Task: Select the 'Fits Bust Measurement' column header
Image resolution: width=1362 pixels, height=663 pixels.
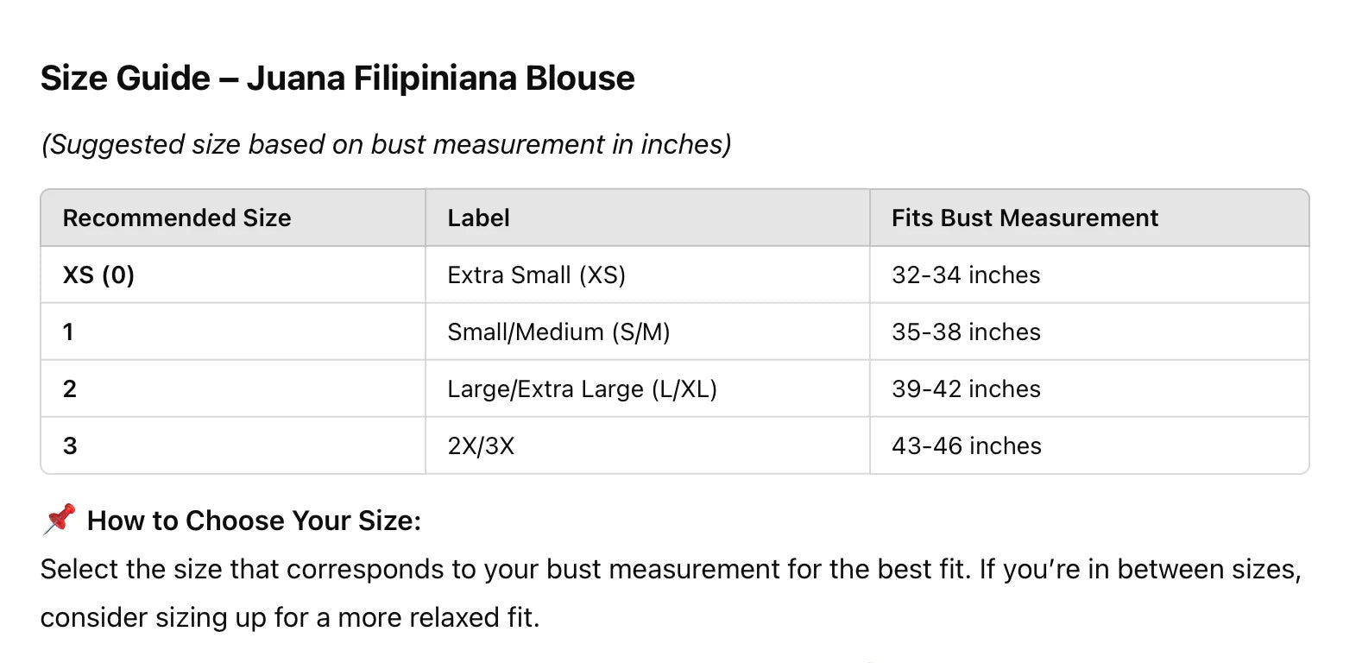Action: [x=1025, y=218]
